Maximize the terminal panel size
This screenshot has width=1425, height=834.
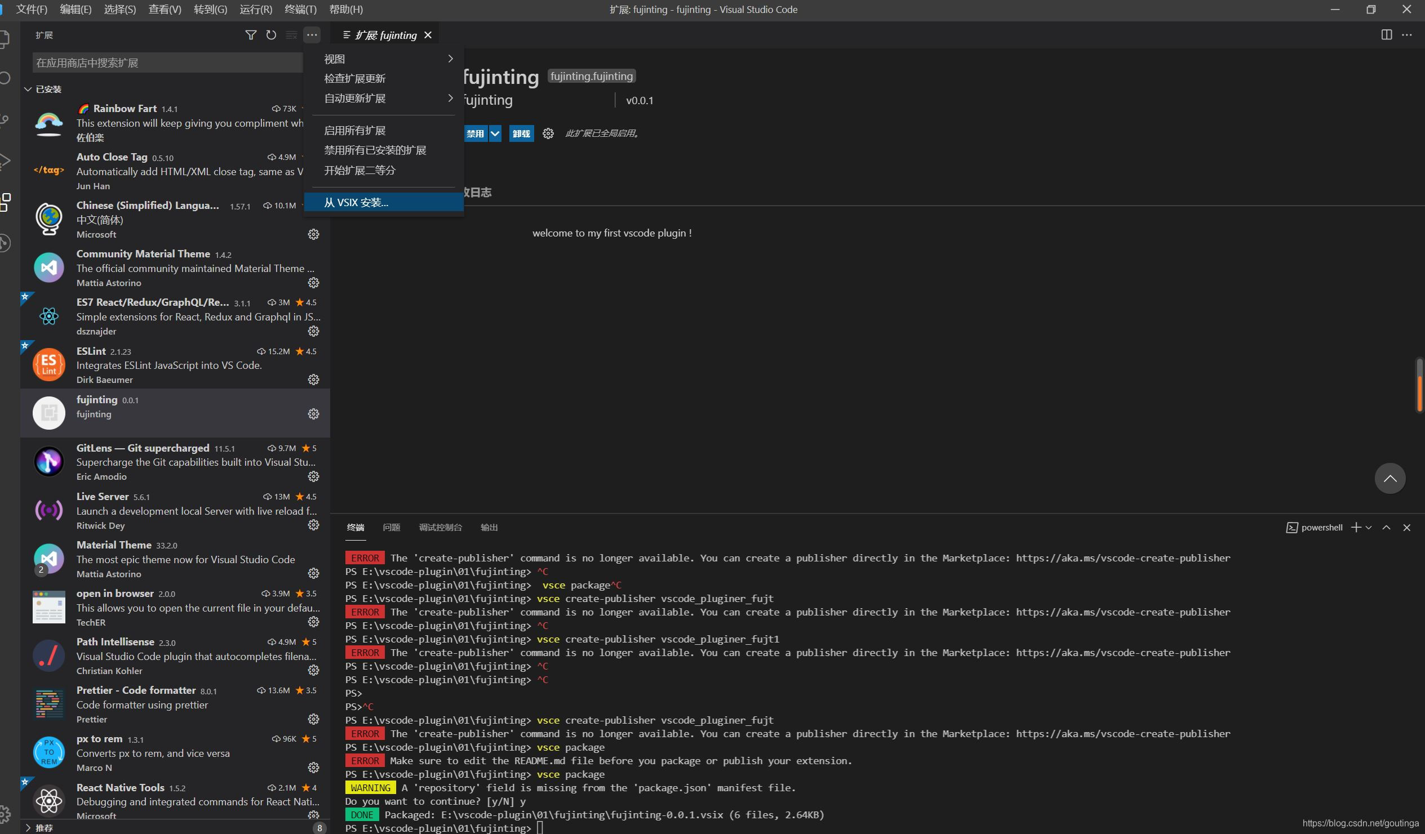click(x=1386, y=527)
